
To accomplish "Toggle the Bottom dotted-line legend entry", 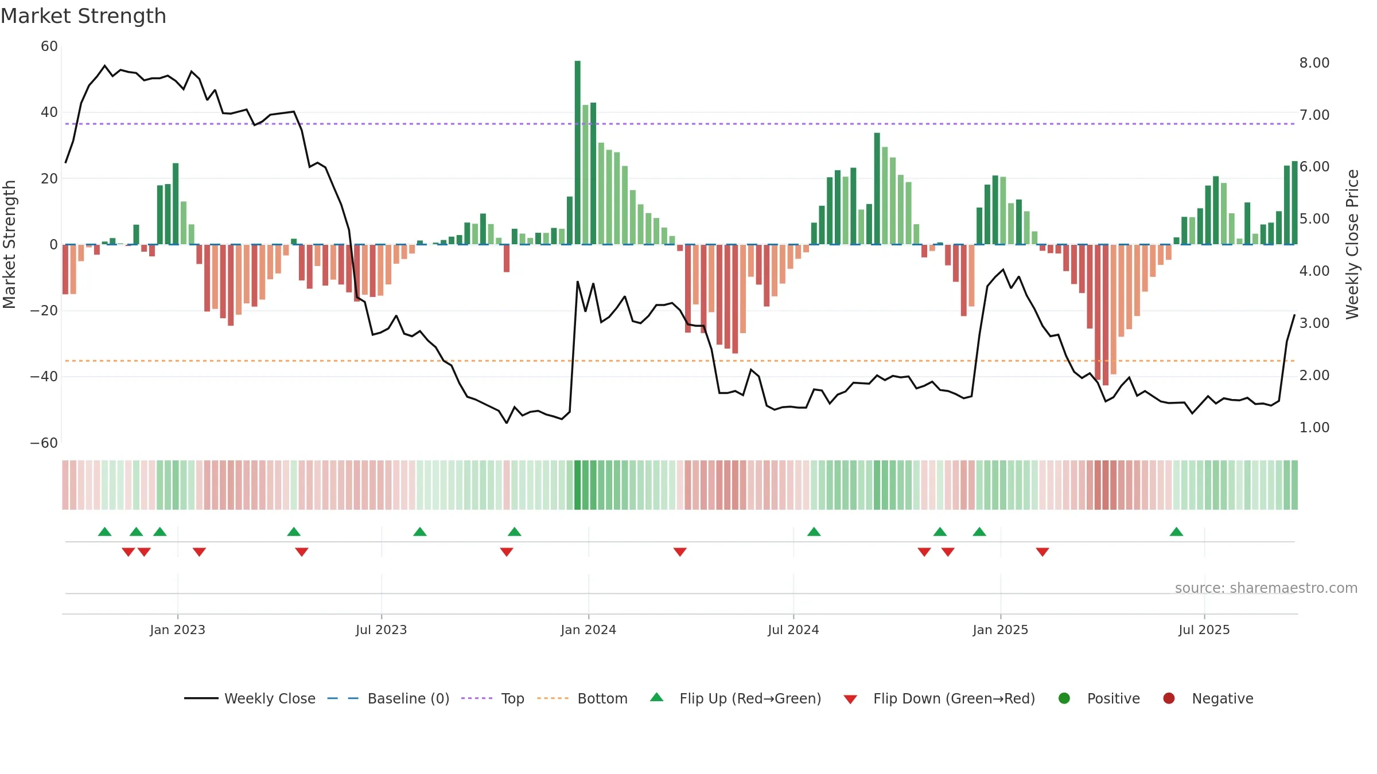I will pyautogui.click(x=582, y=698).
